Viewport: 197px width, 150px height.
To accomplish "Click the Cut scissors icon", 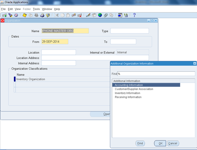I will (x=57, y=15).
